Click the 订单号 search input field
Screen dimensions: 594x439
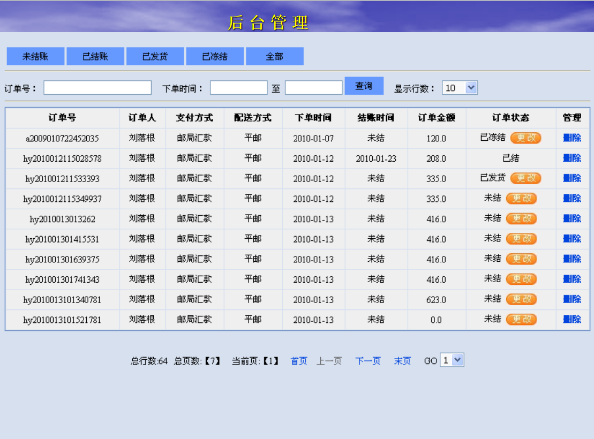[x=97, y=88]
